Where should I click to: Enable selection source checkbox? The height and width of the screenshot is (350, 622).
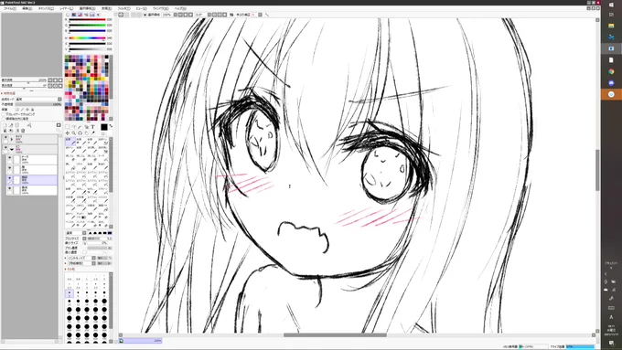coord(3,119)
